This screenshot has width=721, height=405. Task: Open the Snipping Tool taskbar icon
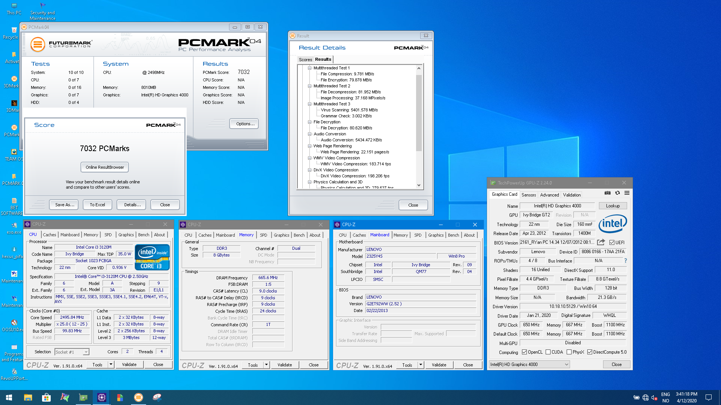157,397
